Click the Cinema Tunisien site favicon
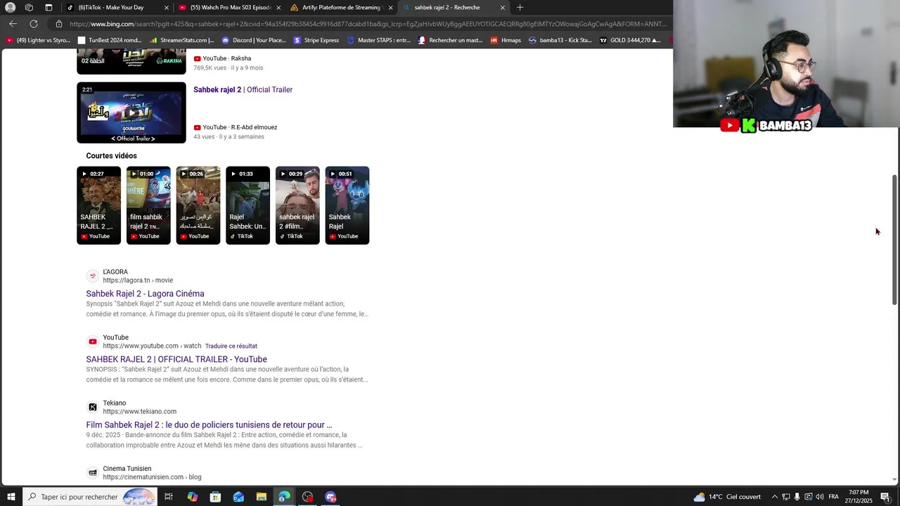 coord(92,472)
